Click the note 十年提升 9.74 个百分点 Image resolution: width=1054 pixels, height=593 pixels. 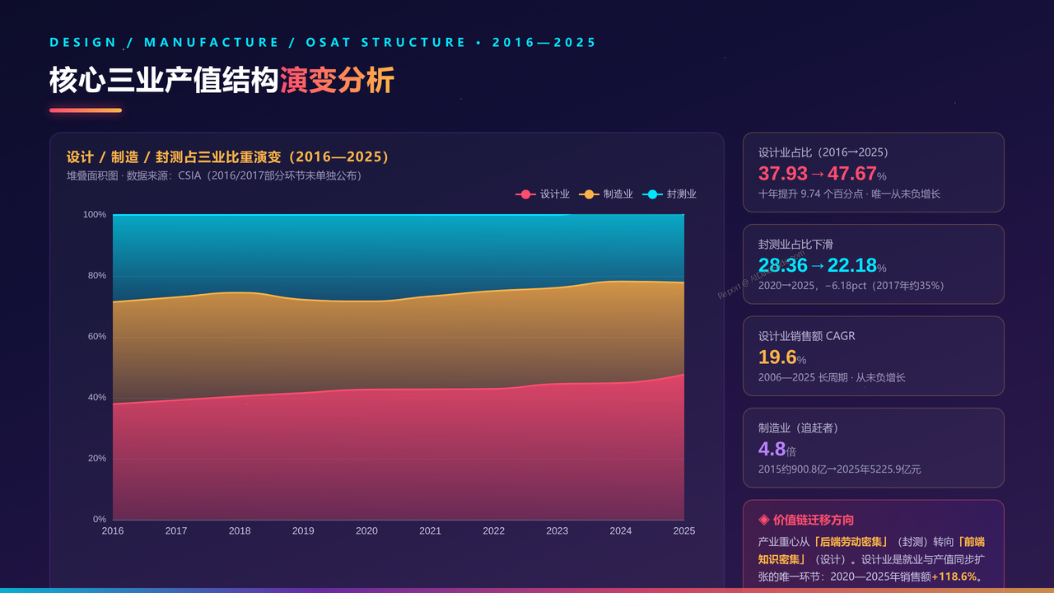tap(849, 194)
